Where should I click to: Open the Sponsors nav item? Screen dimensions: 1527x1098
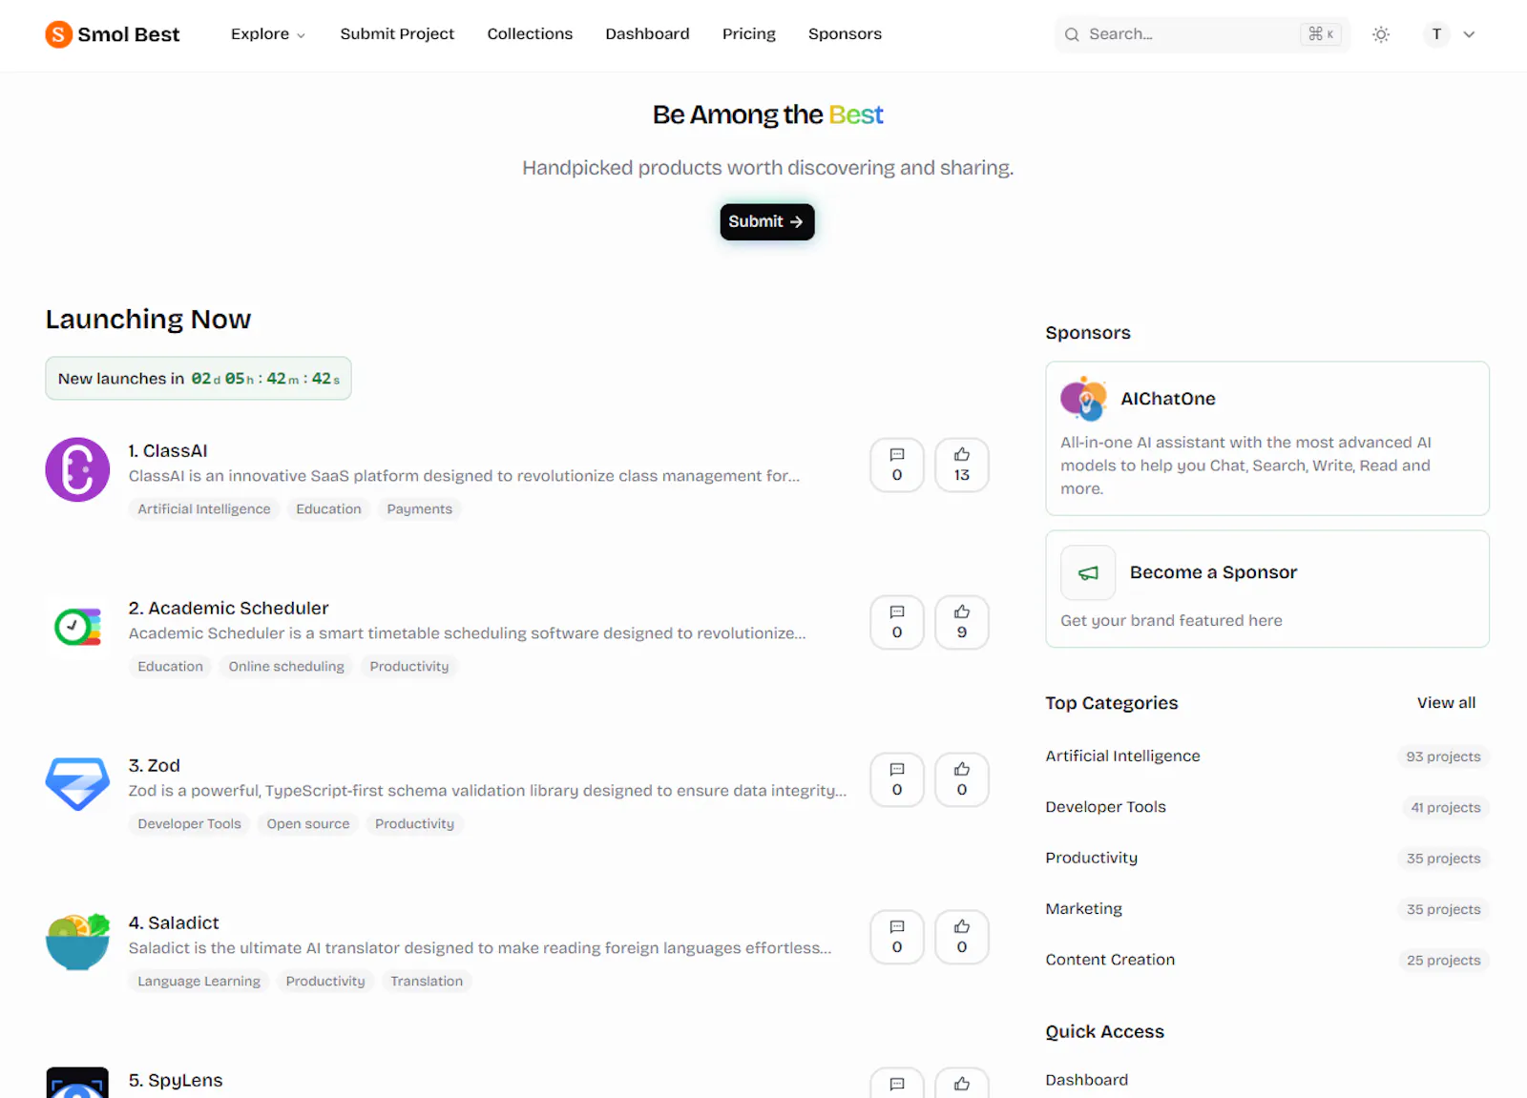845,34
